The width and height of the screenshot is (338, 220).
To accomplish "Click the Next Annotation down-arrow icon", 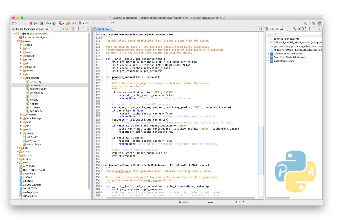I will pyautogui.click(x=80, y=23).
